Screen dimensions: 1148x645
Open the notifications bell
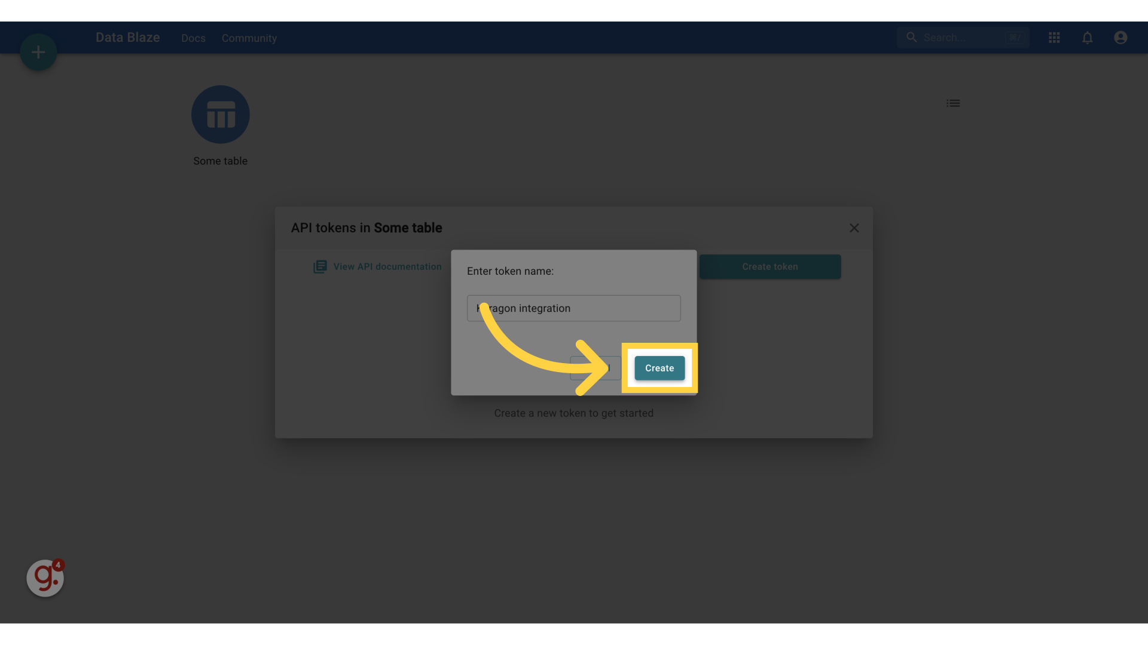click(1087, 38)
